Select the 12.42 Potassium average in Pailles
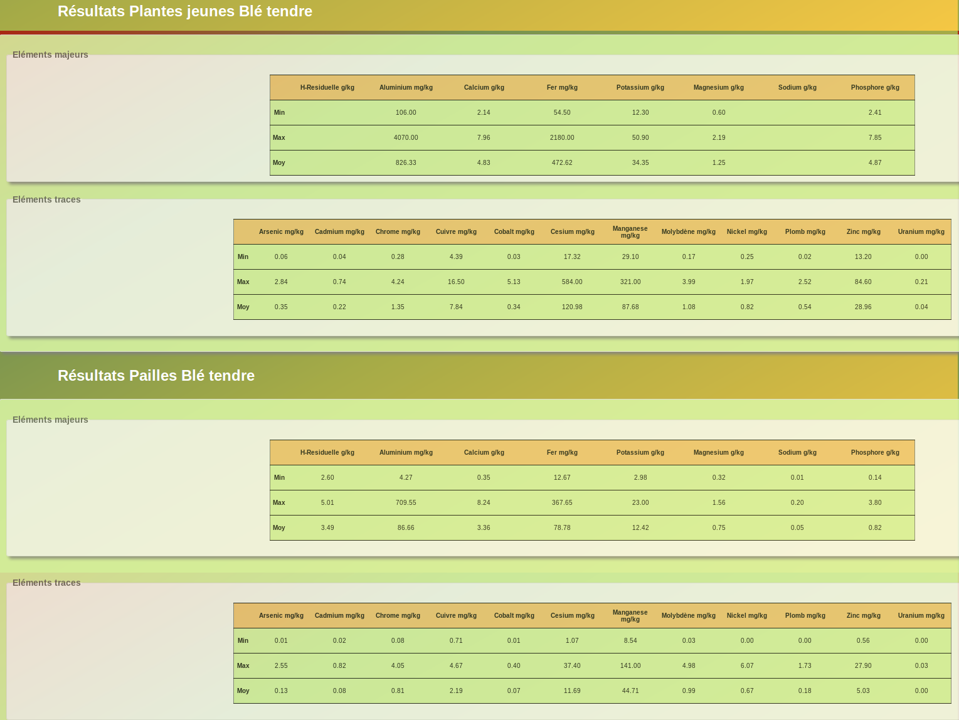The height and width of the screenshot is (720, 959). coord(640,527)
